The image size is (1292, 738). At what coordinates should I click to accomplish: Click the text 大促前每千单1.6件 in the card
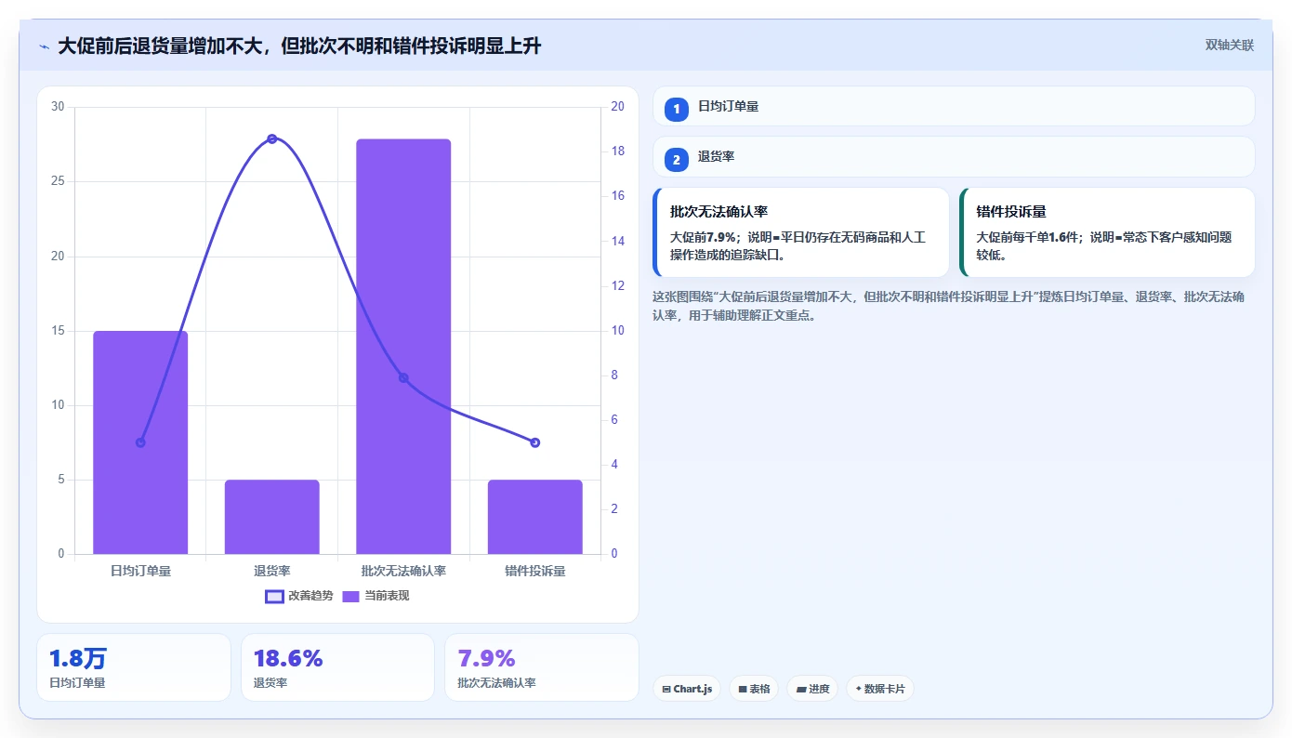click(x=1027, y=237)
